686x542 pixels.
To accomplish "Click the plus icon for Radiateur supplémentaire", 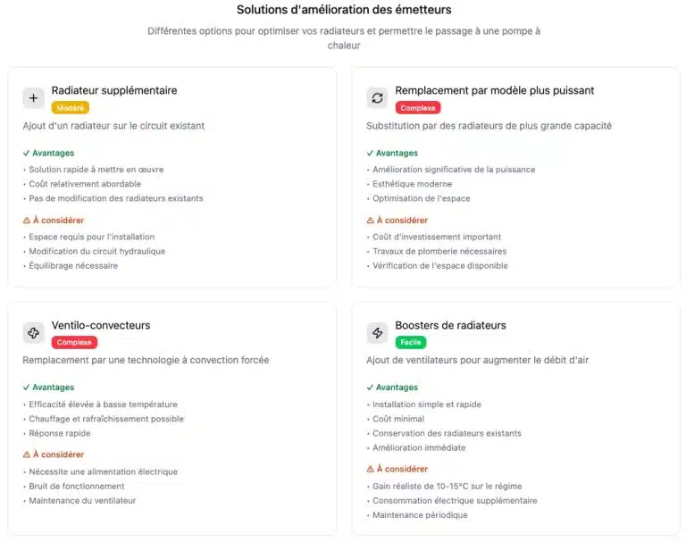I will 34,98.
